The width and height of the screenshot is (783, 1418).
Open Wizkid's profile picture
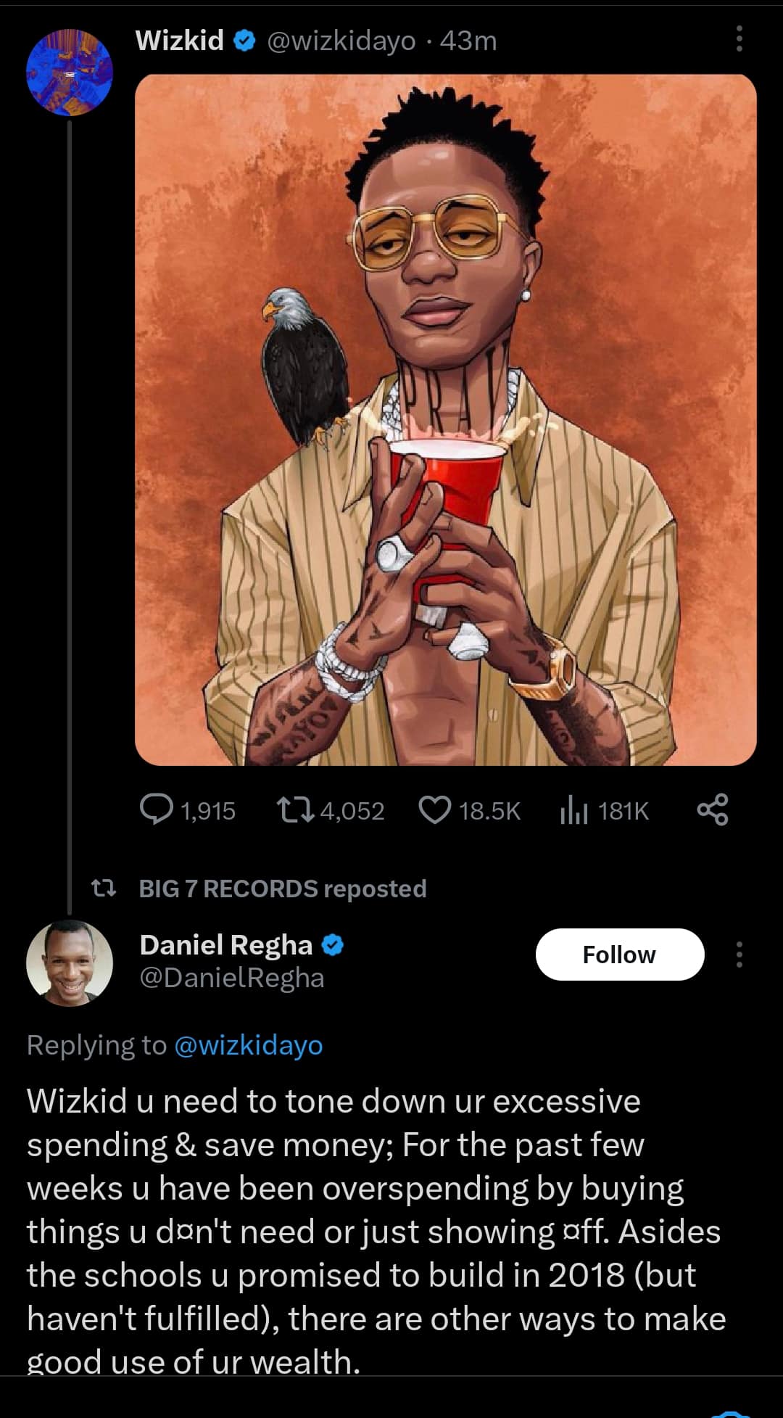[70, 73]
